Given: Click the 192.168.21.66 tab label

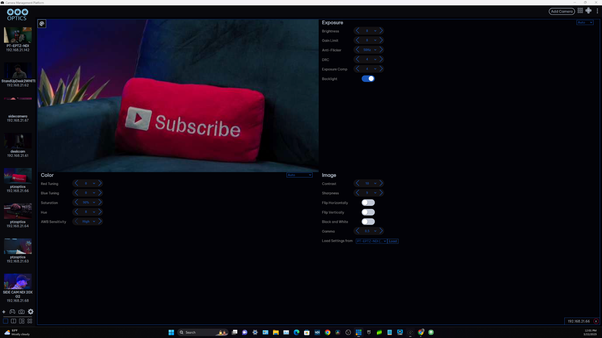Looking at the screenshot, I should (x=578, y=321).
